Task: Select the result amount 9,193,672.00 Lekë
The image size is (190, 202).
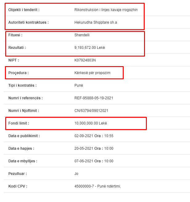Action: (x=89, y=48)
